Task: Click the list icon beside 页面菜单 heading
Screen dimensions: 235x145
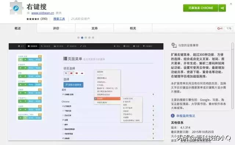Action: pyautogui.click(x=65, y=59)
